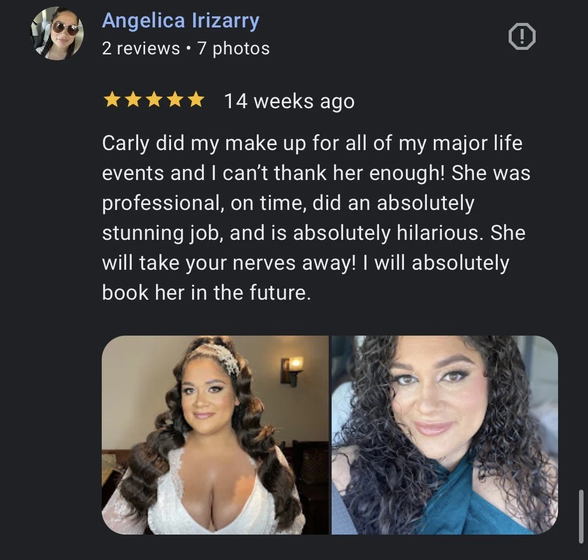Select the first gold rating star
The image size is (588, 560).
click(x=112, y=100)
